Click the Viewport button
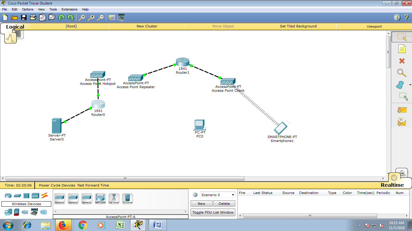The width and height of the screenshot is (412, 231). tap(374, 26)
